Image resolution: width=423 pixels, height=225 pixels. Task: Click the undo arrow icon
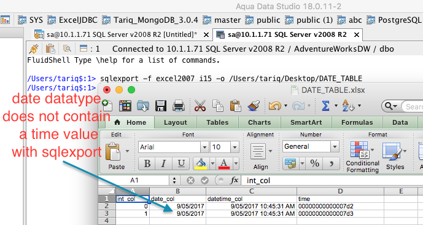click(x=275, y=106)
